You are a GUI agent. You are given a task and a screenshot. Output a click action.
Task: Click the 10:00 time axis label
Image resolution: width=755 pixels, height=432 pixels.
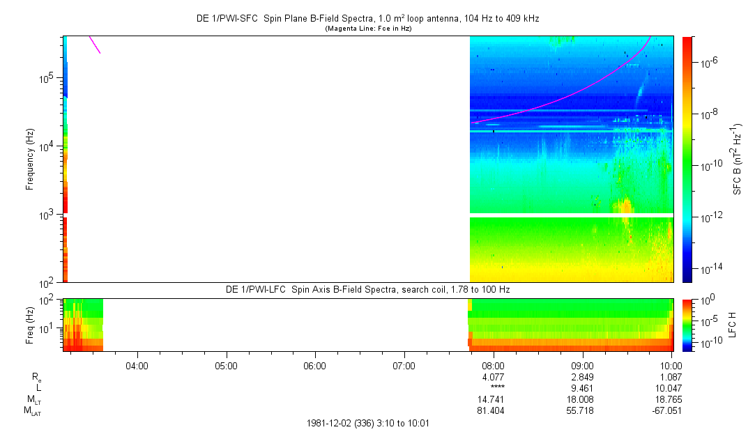671,365
